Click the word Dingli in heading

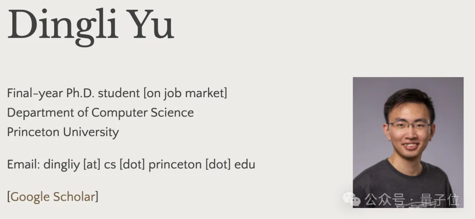click(62, 26)
